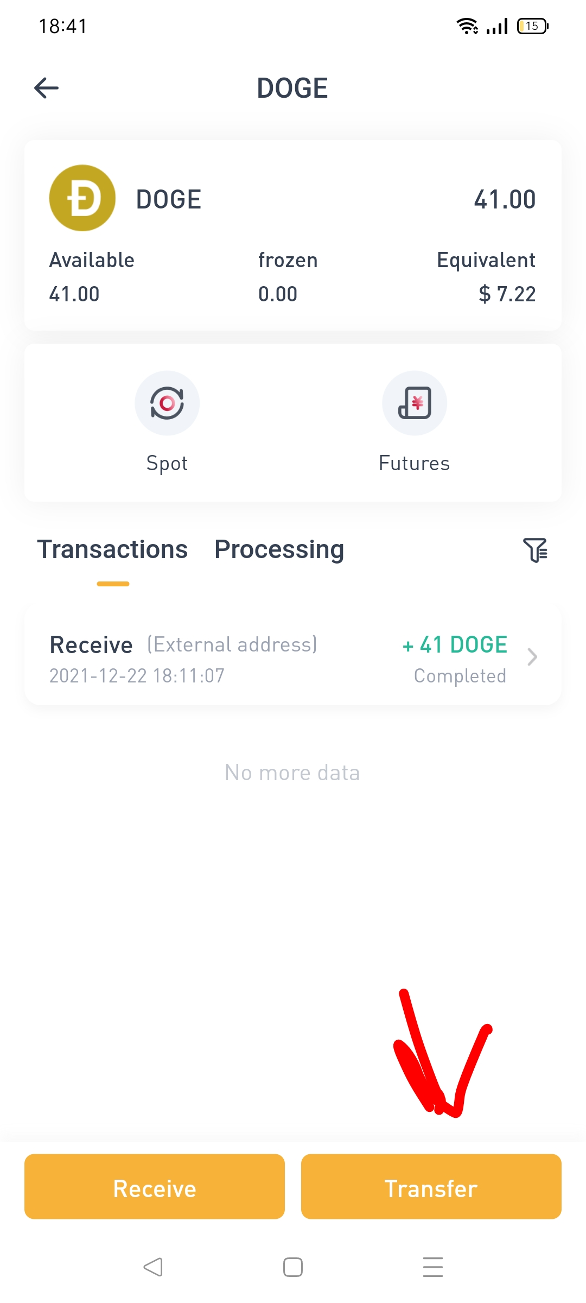Expand the Receive transaction chevron

[532, 657]
